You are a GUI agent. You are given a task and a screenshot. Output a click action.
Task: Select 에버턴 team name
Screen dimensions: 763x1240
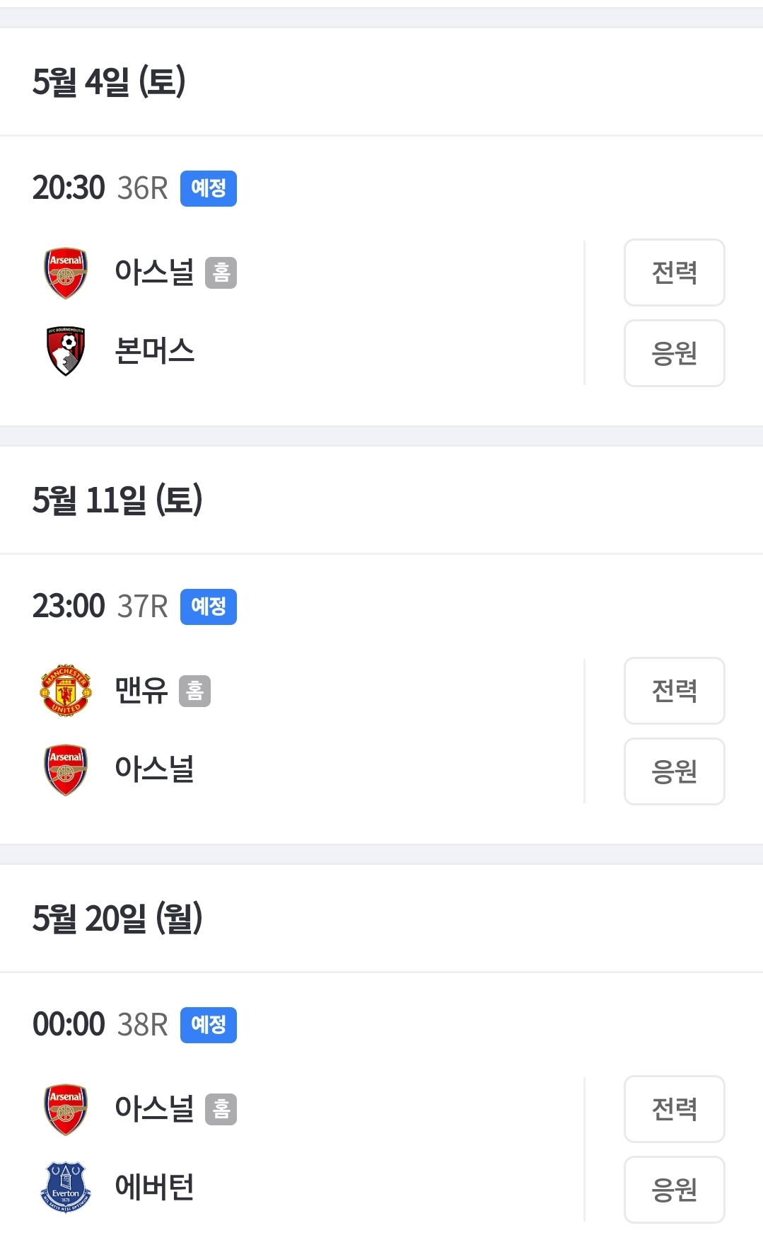154,1187
